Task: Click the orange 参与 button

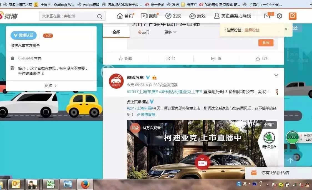Action: pyautogui.click(x=266, y=42)
